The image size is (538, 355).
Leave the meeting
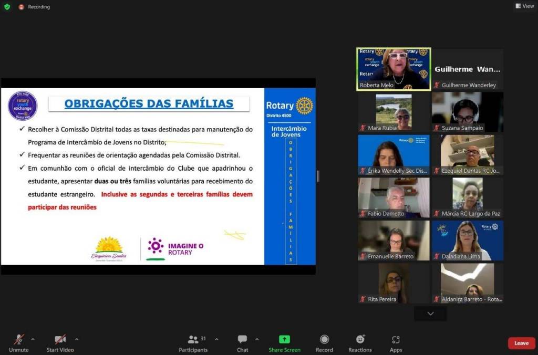click(521, 343)
